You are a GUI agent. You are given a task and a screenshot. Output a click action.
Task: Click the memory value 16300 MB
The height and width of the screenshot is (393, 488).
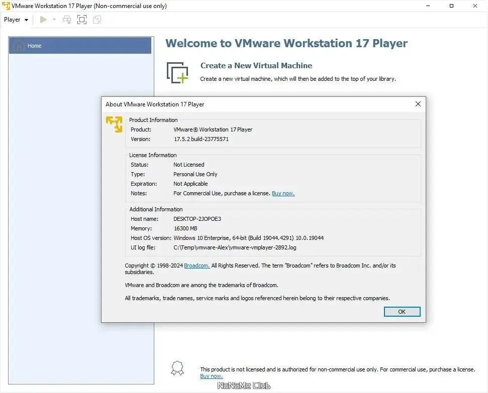click(185, 228)
